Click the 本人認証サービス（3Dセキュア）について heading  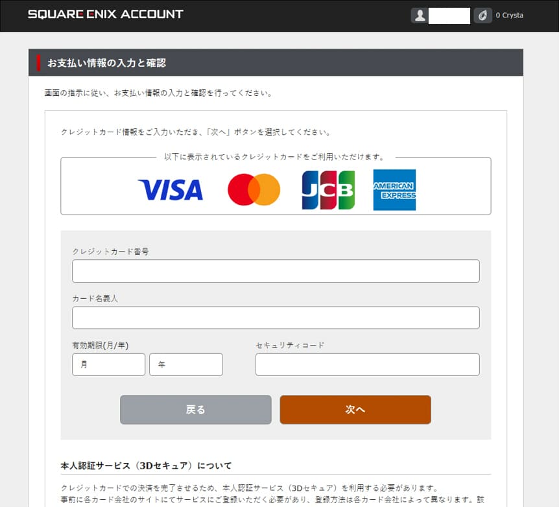click(146, 466)
